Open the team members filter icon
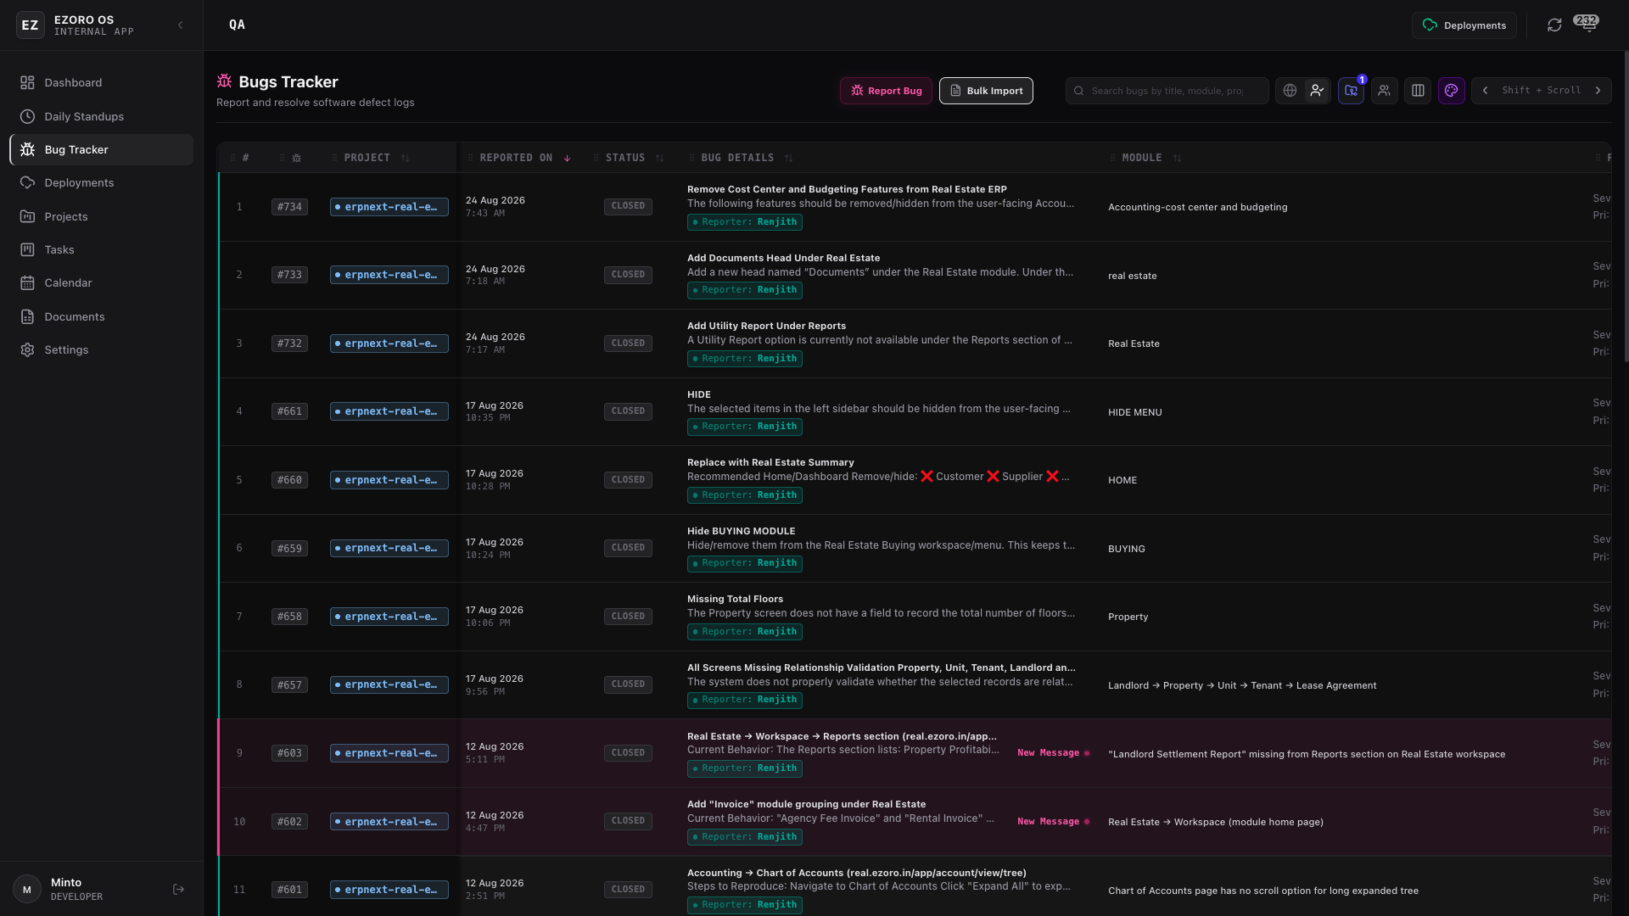This screenshot has height=916, width=1629. [x=1385, y=91]
